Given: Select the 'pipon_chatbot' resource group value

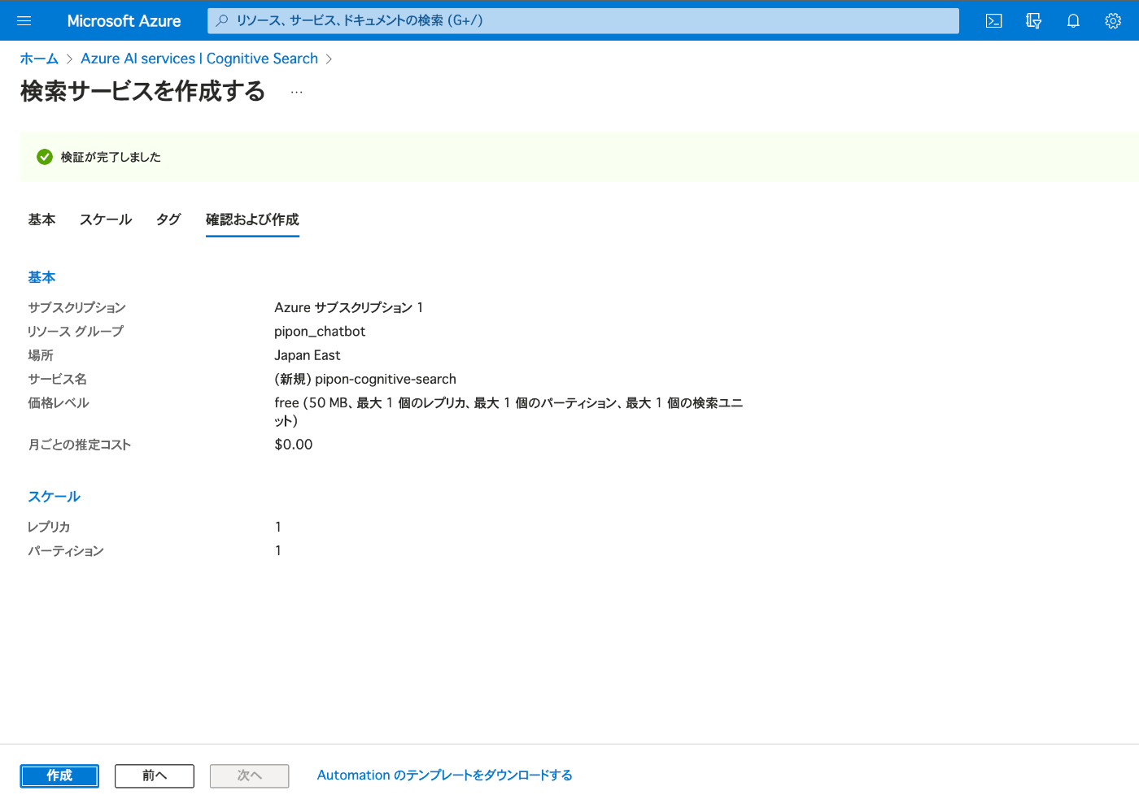Looking at the screenshot, I should click(x=320, y=332).
